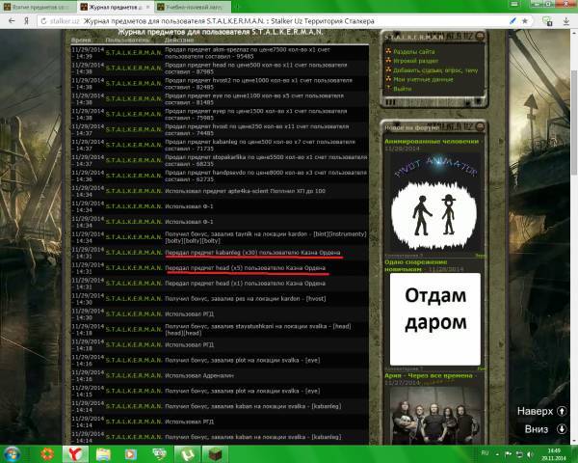
Task: Click the radiation icon beside Мои учетные данные
Action: click(x=388, y=79)
